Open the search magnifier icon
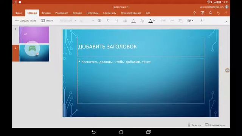This screenshot has width=242, height=136. (x=202, y=20)
